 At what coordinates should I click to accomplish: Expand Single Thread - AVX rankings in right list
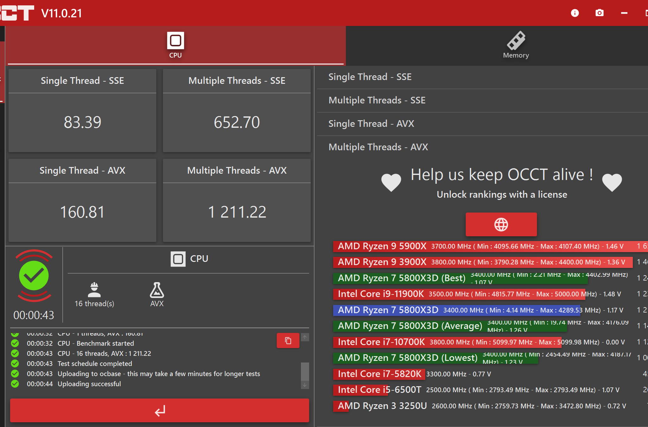tap(483, 124)
